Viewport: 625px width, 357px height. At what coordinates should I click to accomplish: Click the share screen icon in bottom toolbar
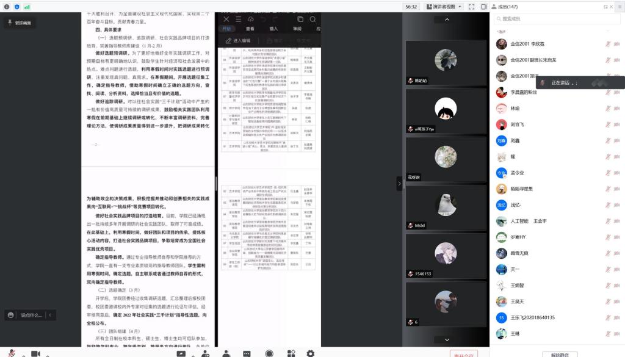[181, 353]
